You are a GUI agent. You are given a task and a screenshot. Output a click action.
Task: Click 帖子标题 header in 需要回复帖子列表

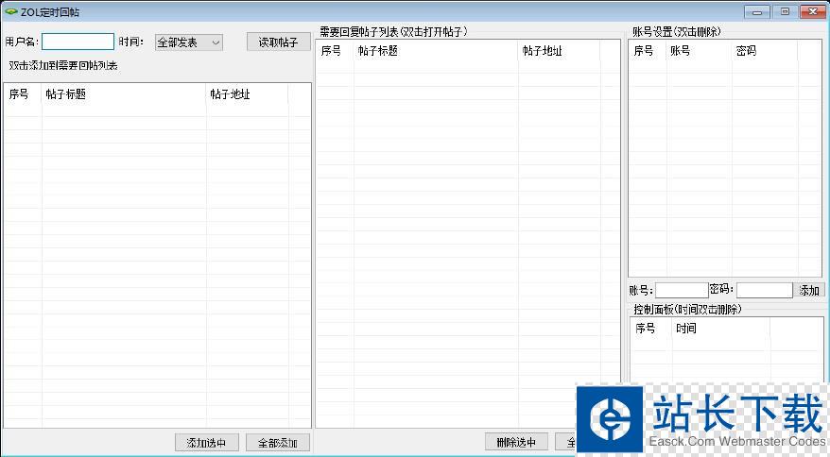[x=436, y=51]
